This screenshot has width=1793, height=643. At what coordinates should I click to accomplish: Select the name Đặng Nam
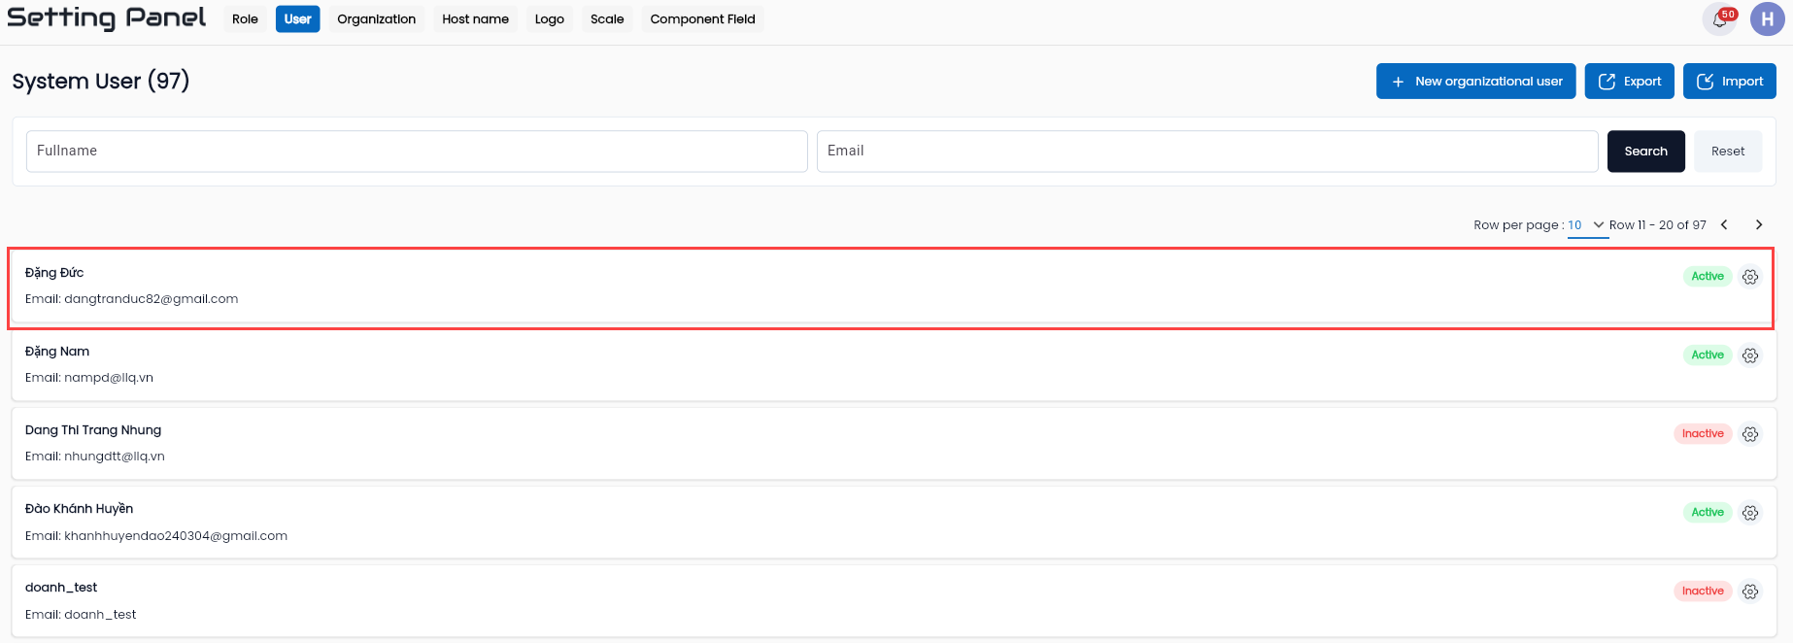pyautogui.click(x=57, y=352)
